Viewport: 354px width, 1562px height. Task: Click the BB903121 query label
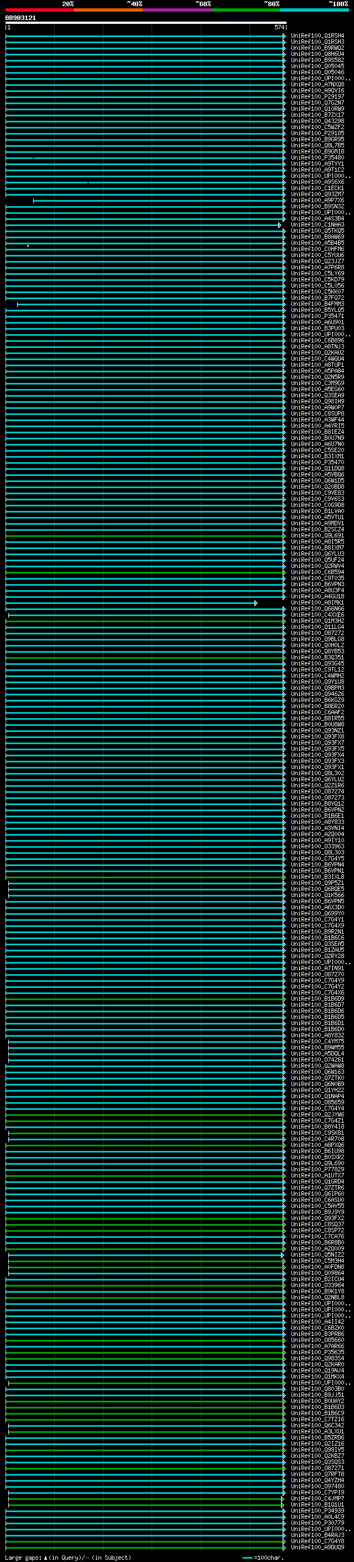(20, 18)
